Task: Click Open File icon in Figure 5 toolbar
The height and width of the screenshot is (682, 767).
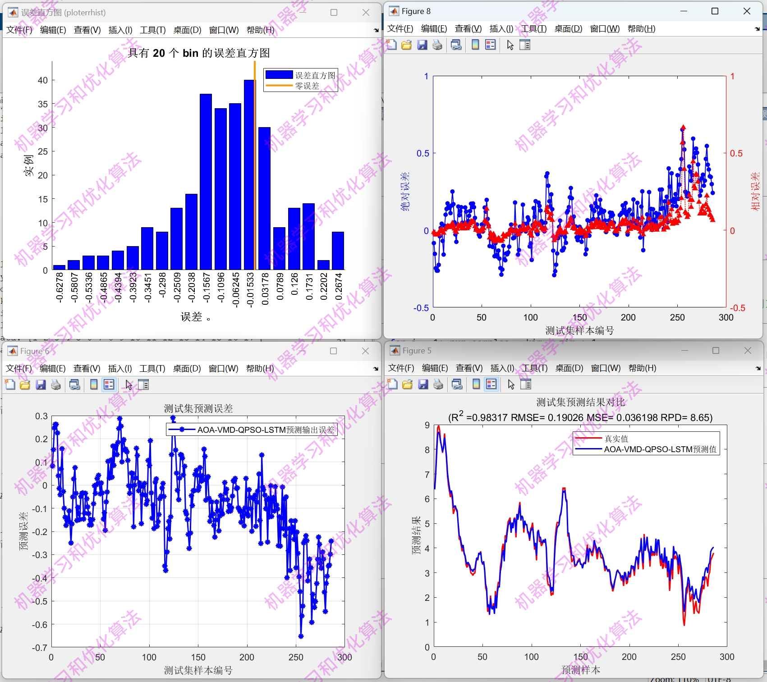Action: point(408,384)
